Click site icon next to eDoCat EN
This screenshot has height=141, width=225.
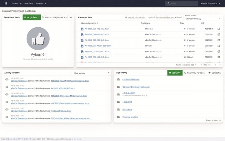pos(118,109)
